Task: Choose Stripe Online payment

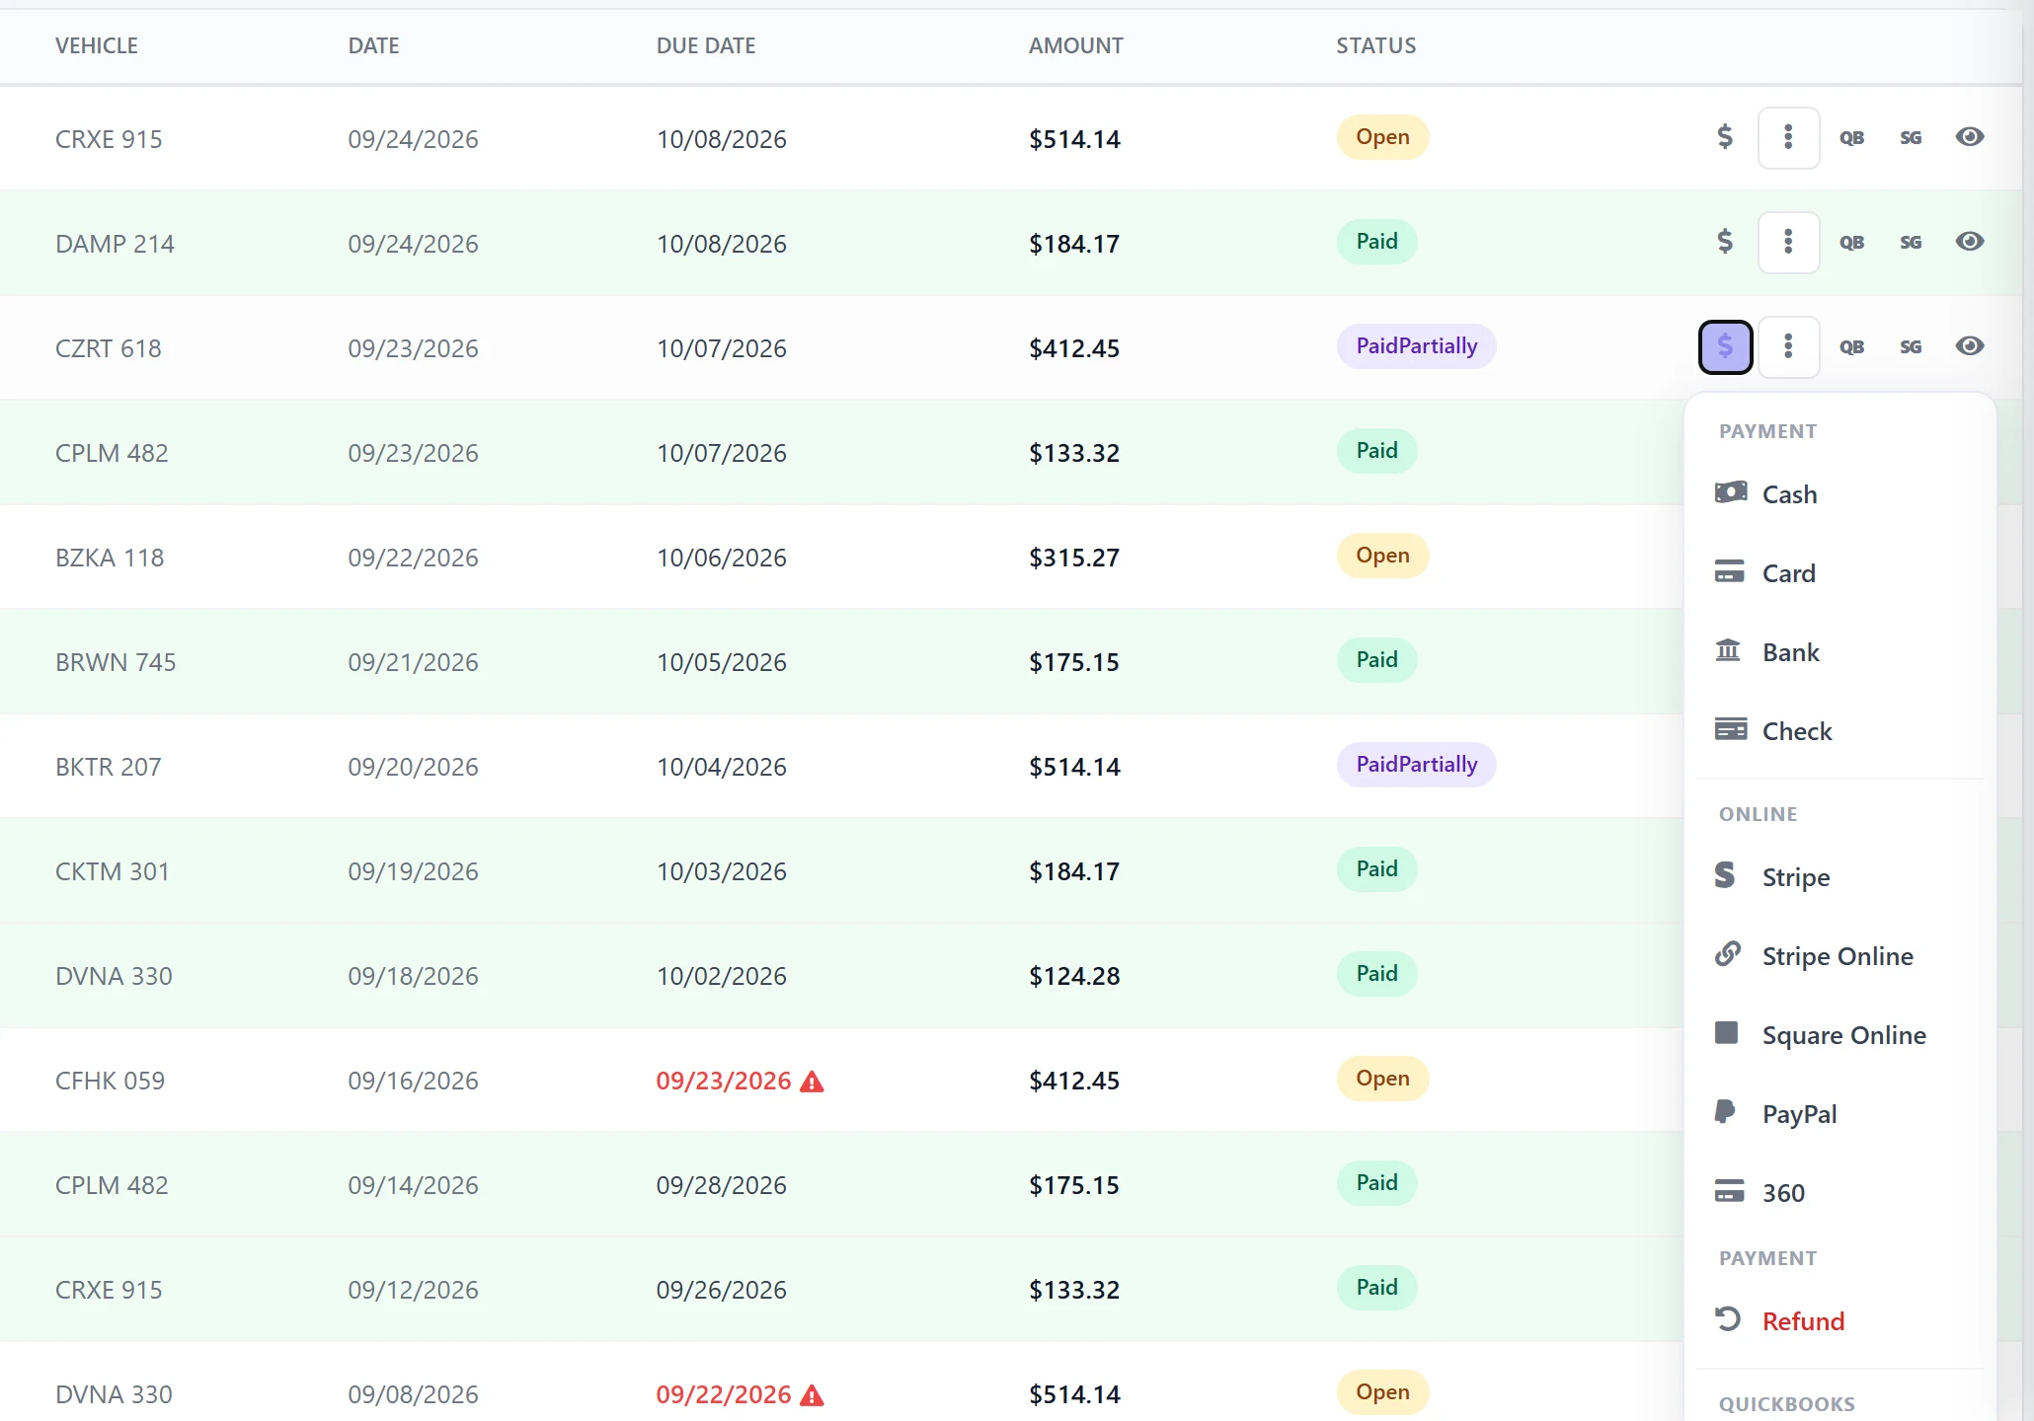Action: pyautogui.click(x=1839, y=956)
